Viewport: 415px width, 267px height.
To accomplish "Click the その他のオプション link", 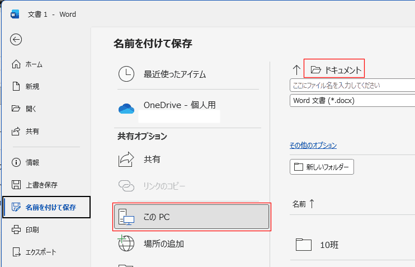I will (313, 146).
